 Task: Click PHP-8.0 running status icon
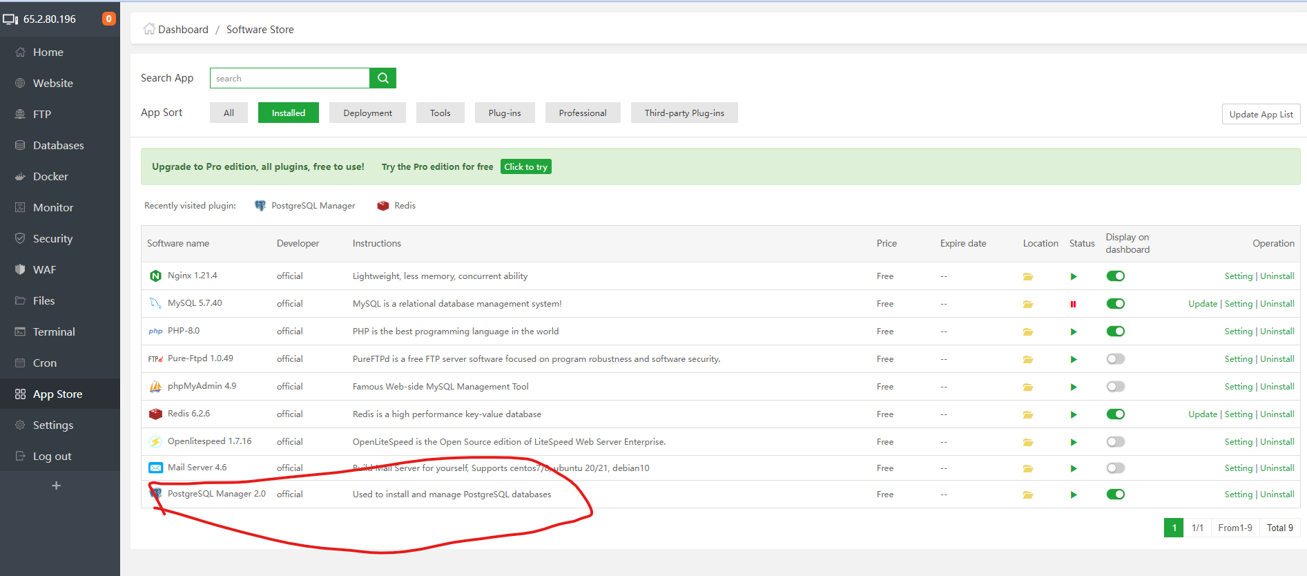[x=1074, y=332]
